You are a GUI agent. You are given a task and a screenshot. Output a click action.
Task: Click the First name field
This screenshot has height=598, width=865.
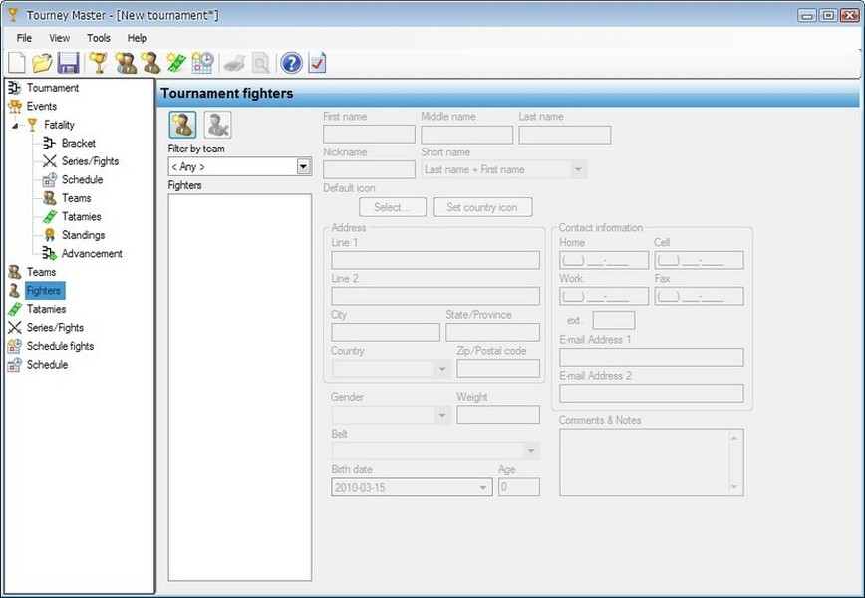pos(369,135)
